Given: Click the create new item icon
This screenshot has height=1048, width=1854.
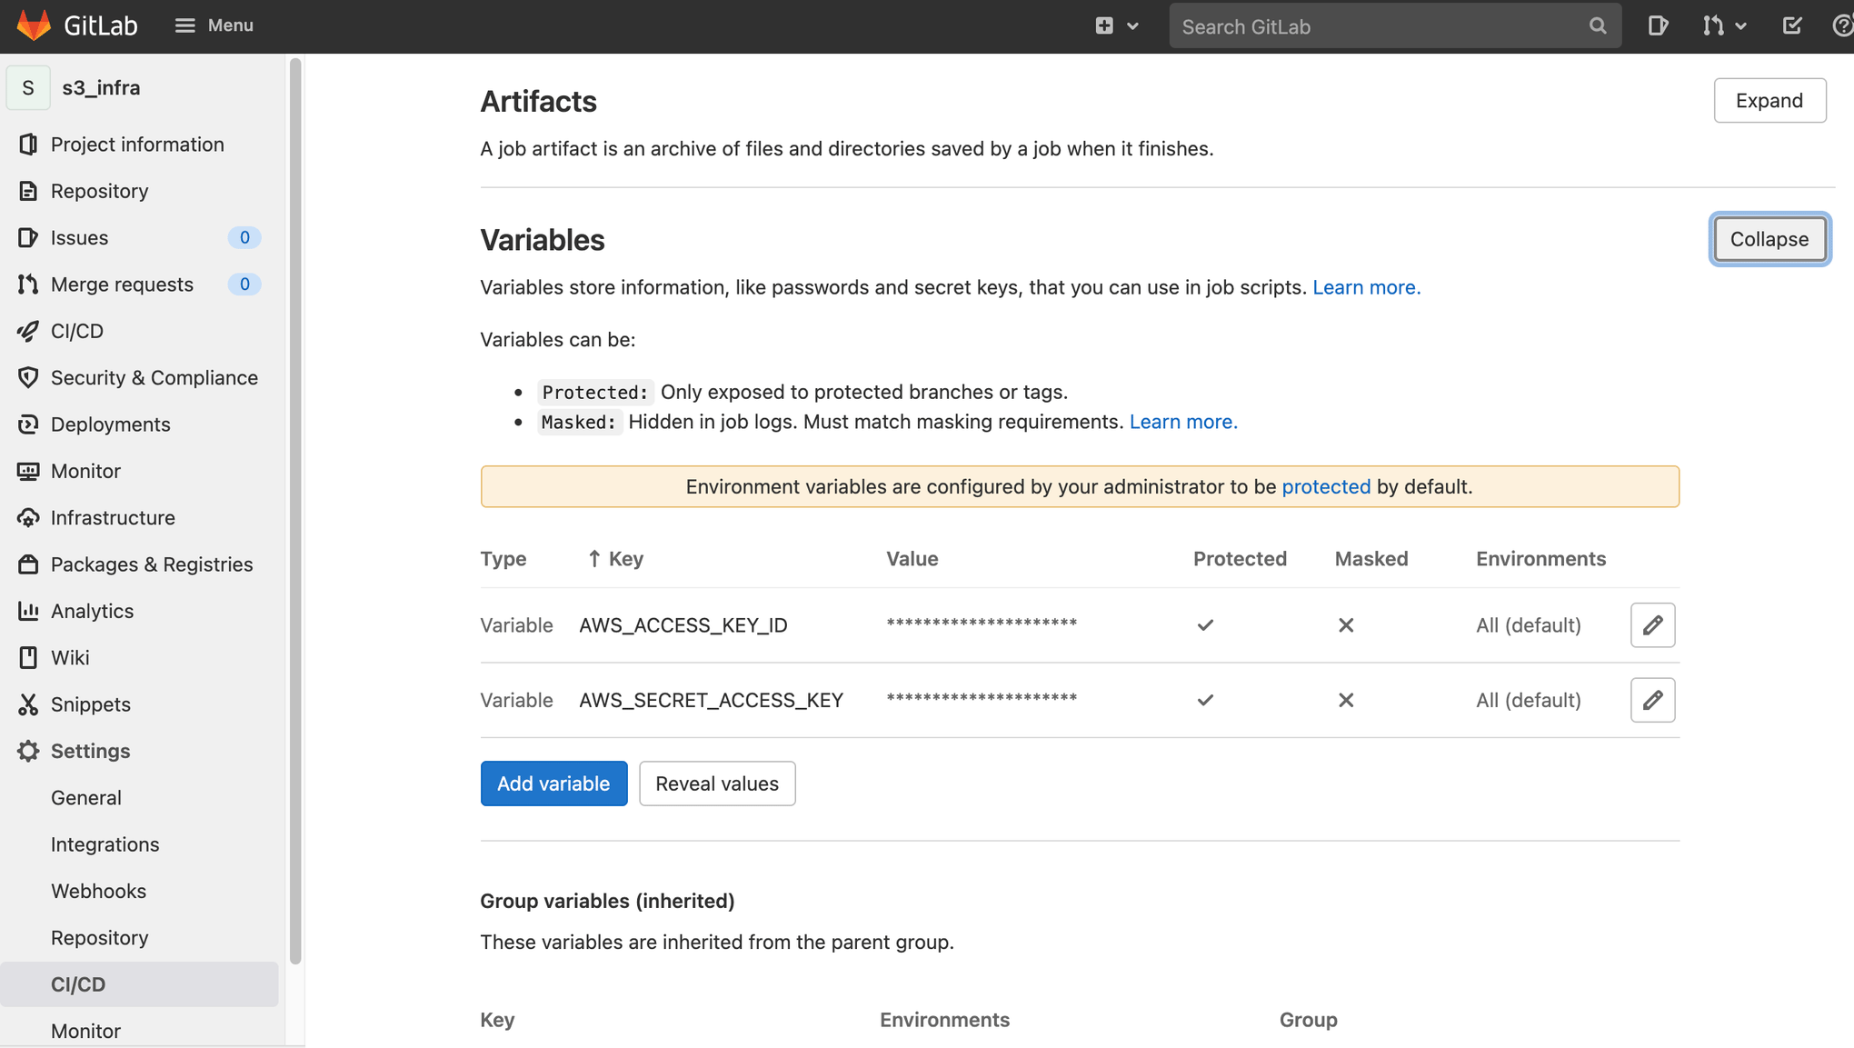Looking at the screenshot, I should point(1104,25).
